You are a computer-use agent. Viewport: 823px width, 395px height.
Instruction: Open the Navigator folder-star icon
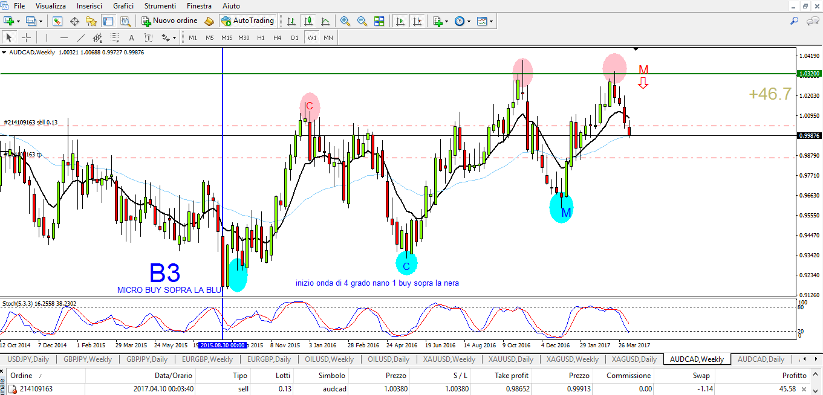[91, 21]
